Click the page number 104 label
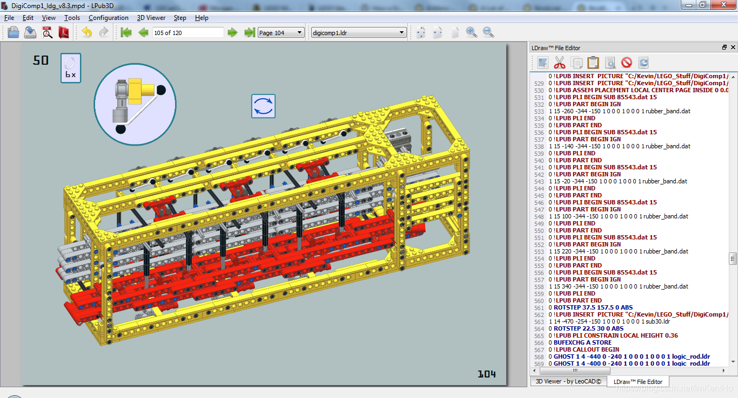This screenshot has width=738, height=398. tap(486, 374)
